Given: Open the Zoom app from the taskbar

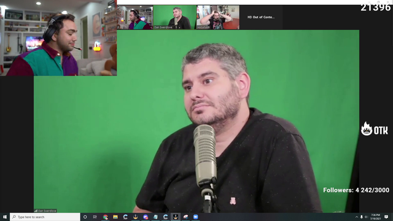Looking at the screenshot, I should click(195, 217).
